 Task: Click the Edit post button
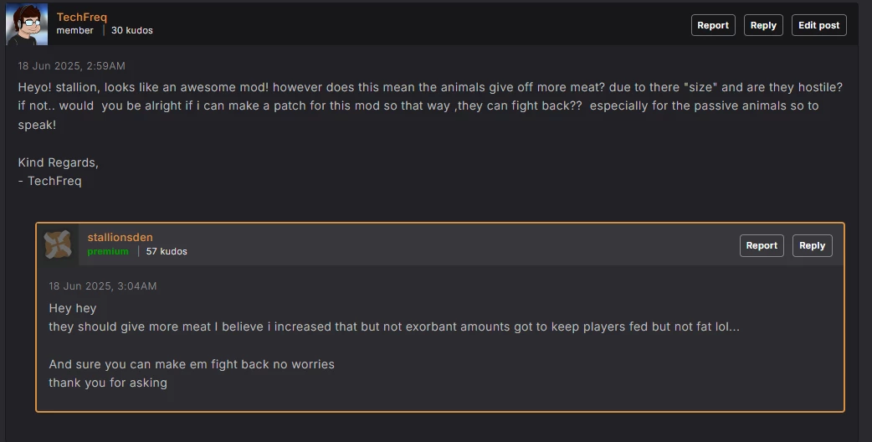click(818, 25)
